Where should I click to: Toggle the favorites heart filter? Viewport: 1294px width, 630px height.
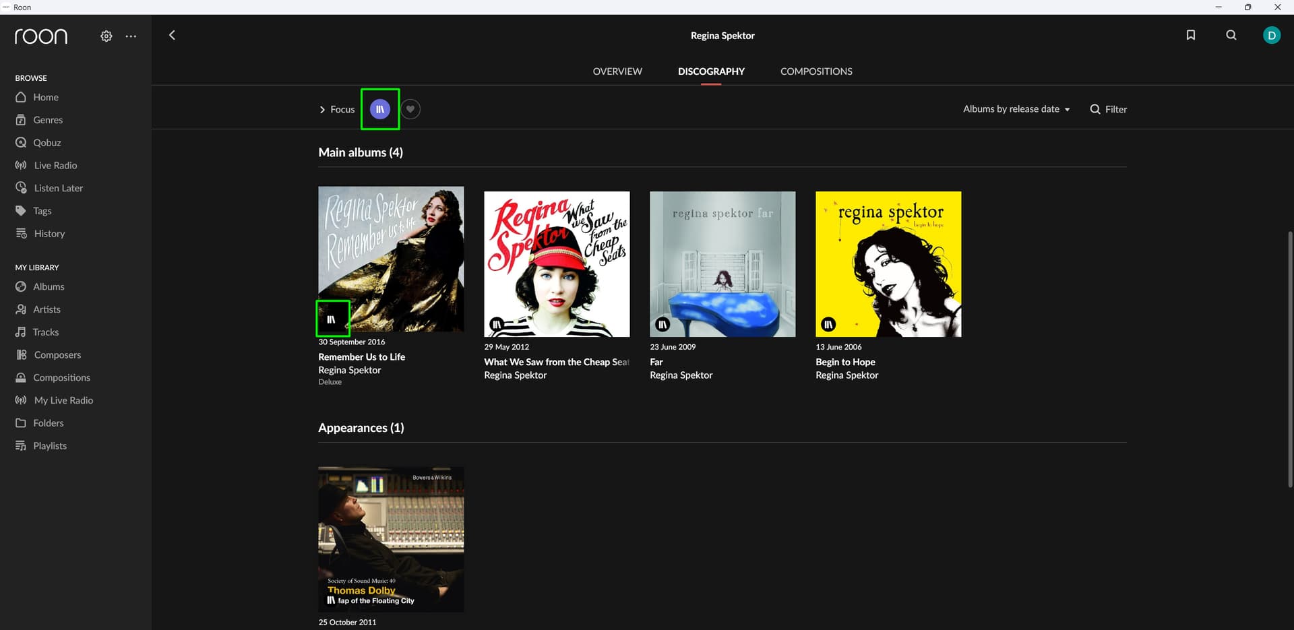410,109
